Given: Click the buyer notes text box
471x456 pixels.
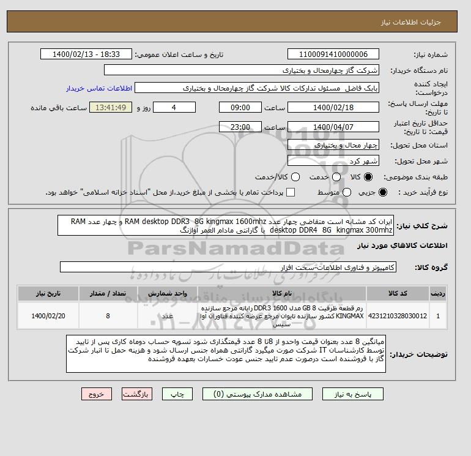Looking at the screenshot, I should [226, 354].
